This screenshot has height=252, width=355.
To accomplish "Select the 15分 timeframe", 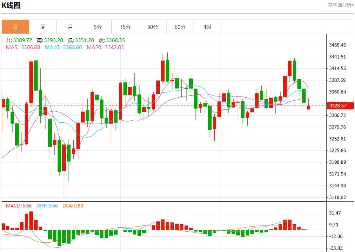I will pos(125,27).
